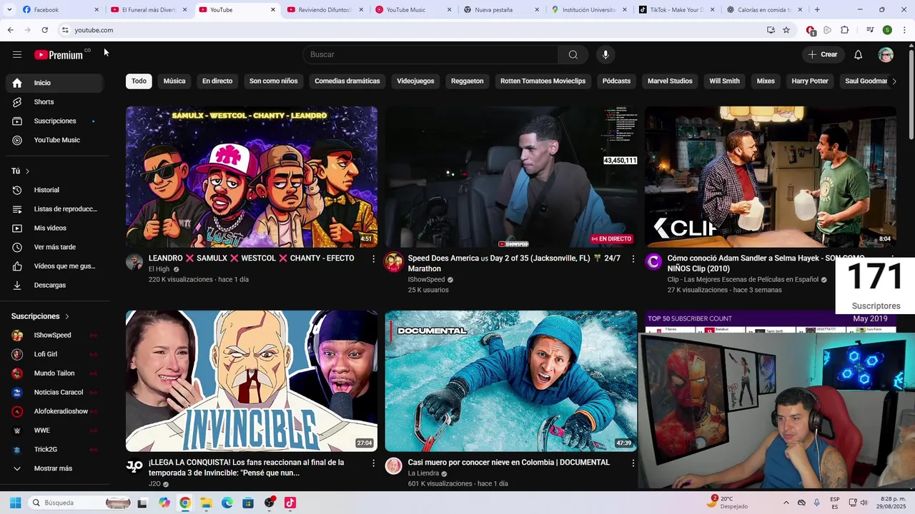
Task: Select the Son como niños chip
Action: click(x=273, y=81)
